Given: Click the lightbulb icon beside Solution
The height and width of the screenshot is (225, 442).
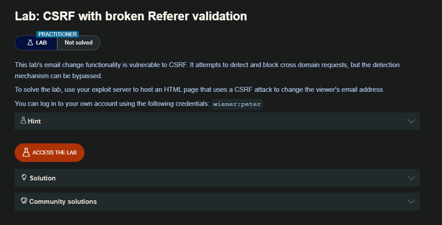Looking at the screenshot, I should [24, 177].
